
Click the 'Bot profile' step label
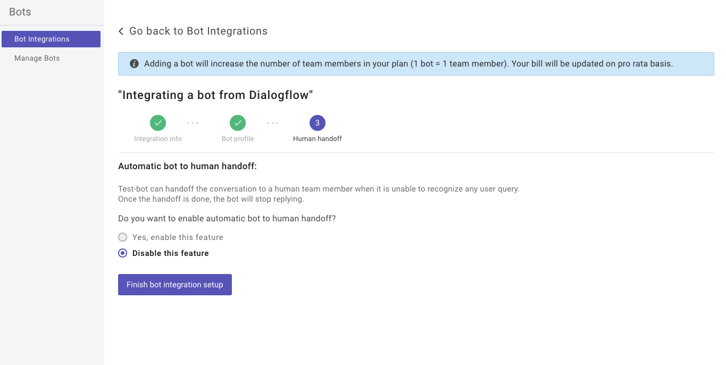tap(238, 139)
